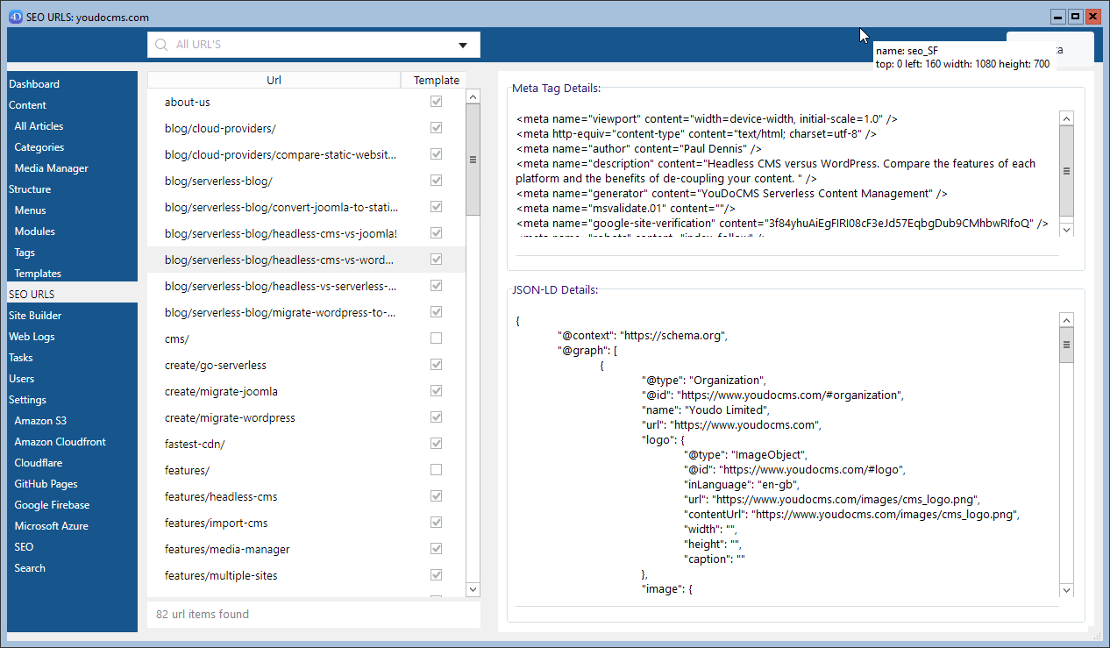The image size is (1110, 648).
Task: Open the All URL'S filter dropdown arrow
Action: click(x=463, y=46)
